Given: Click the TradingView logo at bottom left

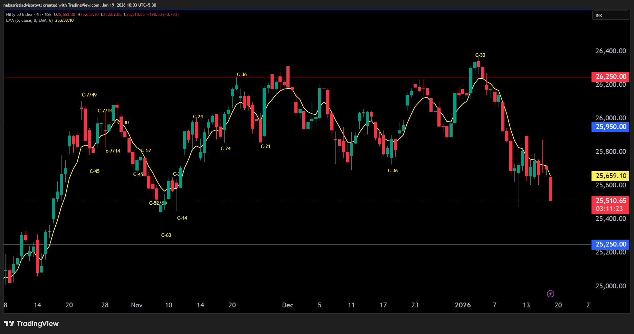Looking at the screenshot, I should click(x=31, y=324).
